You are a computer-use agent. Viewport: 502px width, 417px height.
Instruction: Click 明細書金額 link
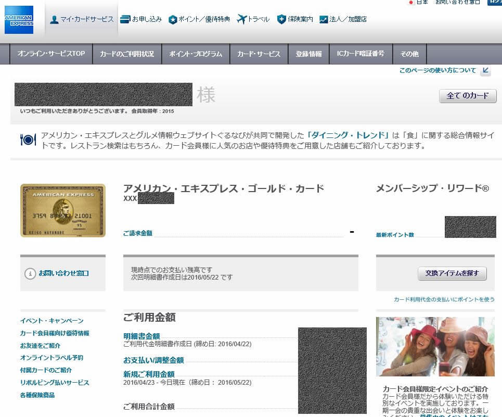141,336
